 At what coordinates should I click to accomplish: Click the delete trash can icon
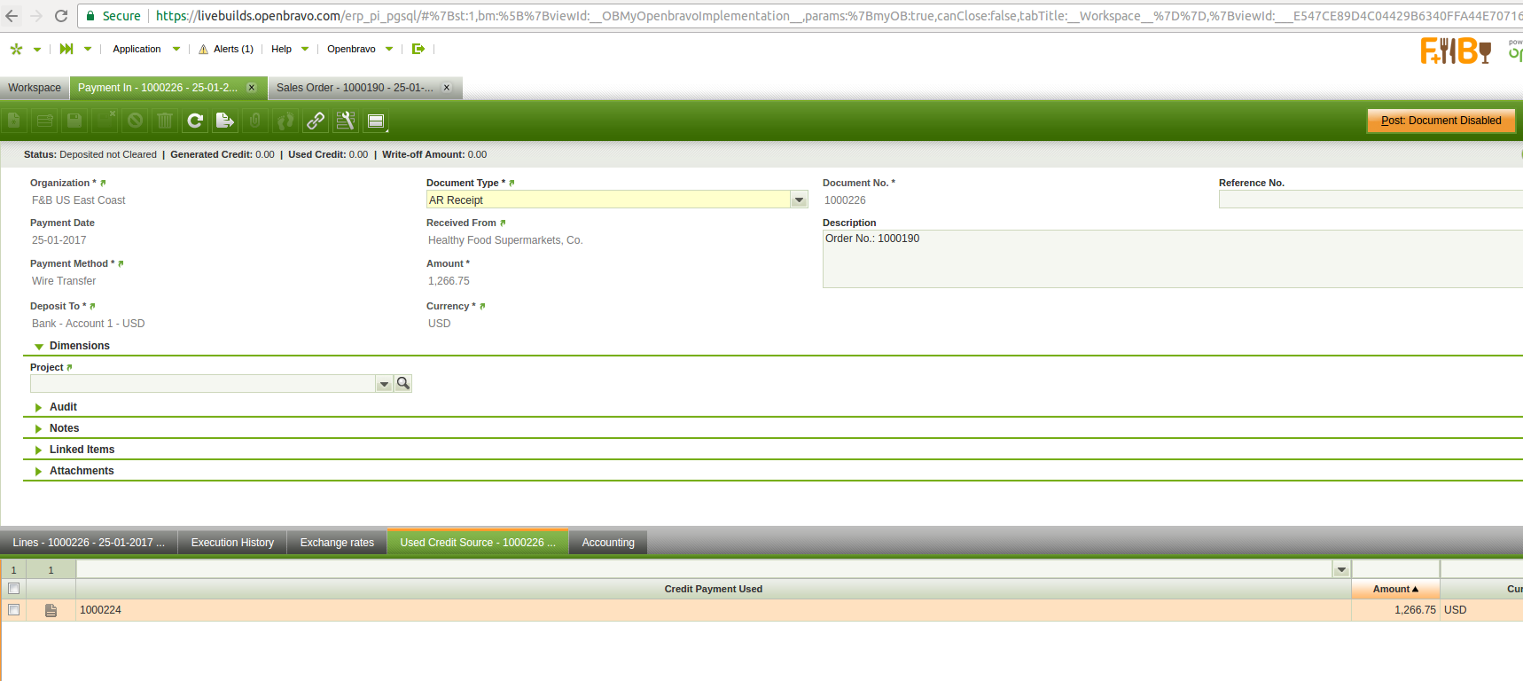pos(165,121)
